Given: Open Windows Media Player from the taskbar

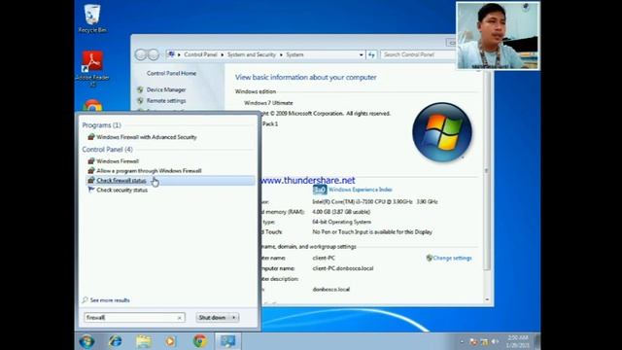Looking at the screenshot, I should (171, 341).
